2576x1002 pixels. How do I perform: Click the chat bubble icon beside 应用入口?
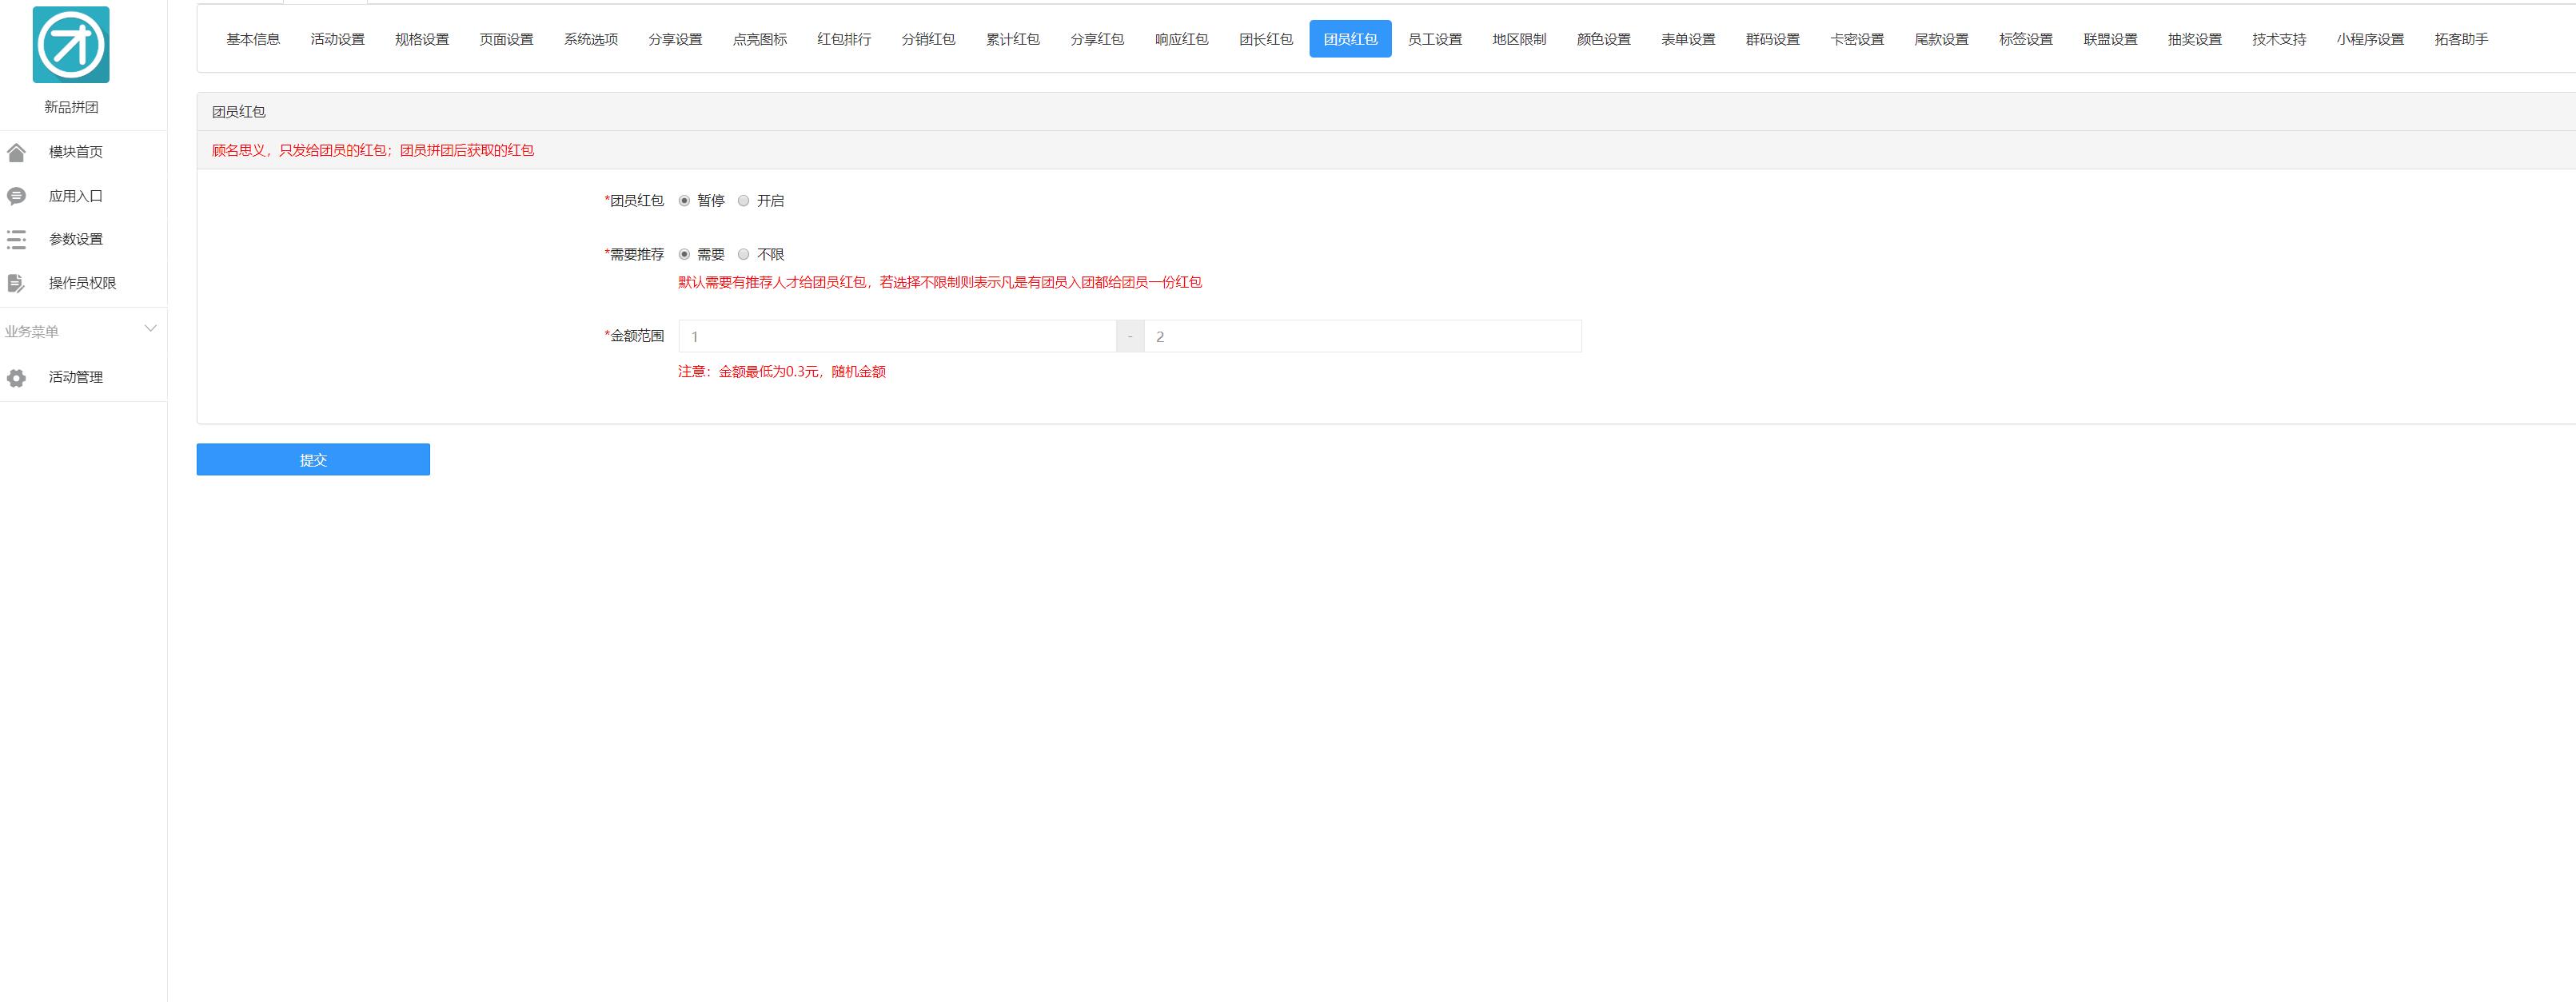[16, 196]
